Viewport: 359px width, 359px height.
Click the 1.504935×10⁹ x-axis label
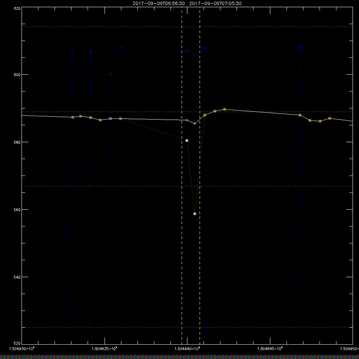(x=104, y=349)
